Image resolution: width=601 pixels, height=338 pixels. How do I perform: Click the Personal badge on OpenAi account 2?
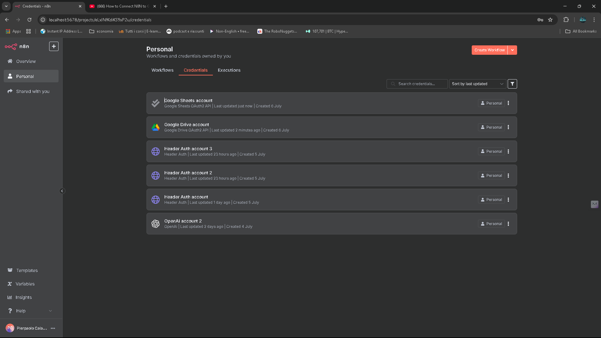coord(491,223)
